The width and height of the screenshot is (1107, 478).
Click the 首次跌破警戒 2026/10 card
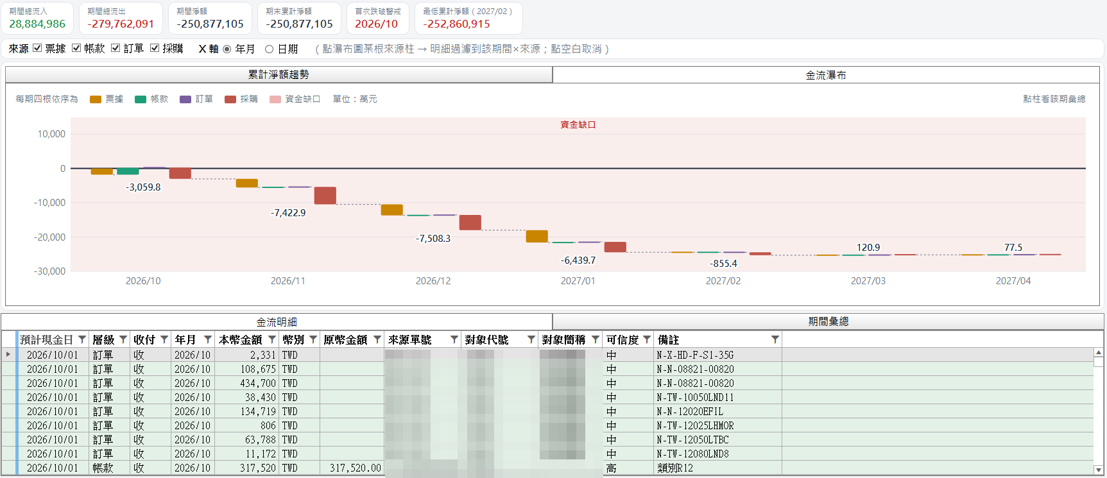[378, 18]
